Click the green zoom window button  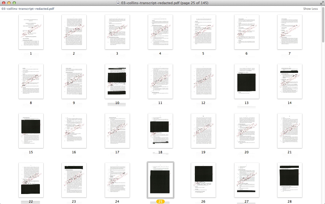[x=14, y=3]
